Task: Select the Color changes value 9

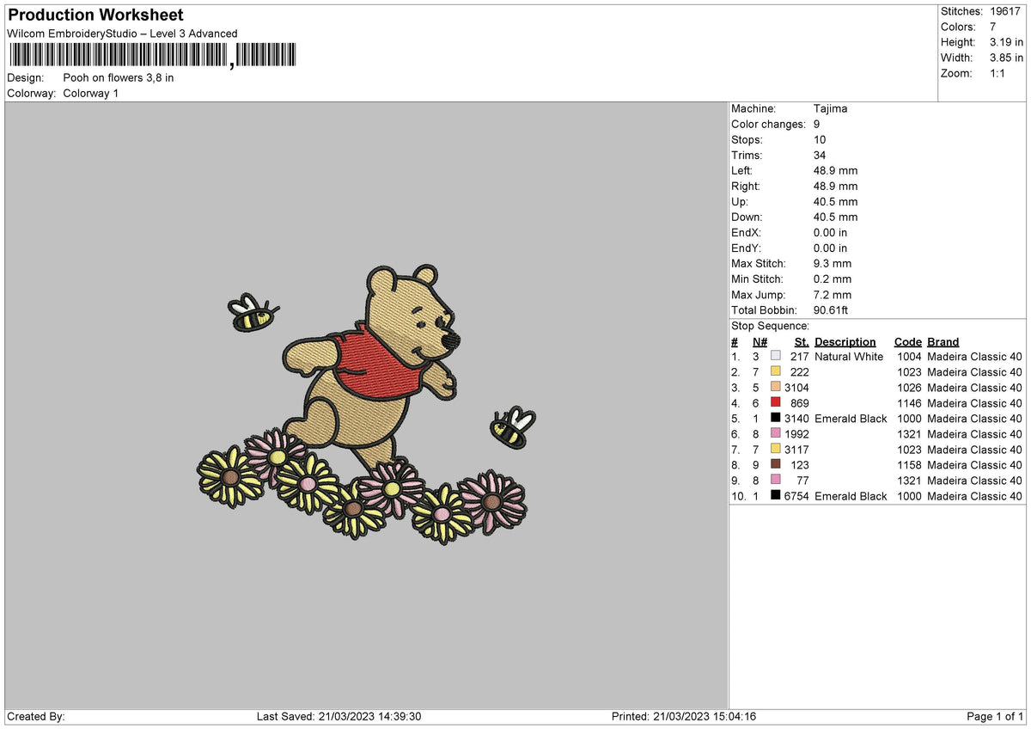Action: tap(817, 125)
